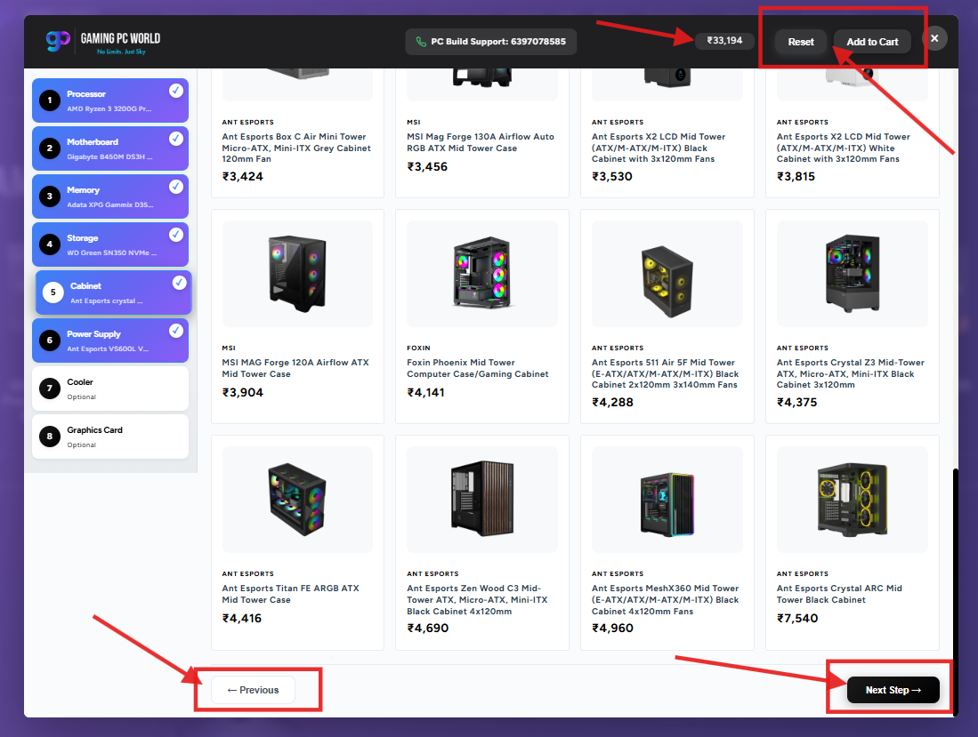Select Ant Esports Crystal Z3 cabinet image
Viewport: 978px width, 737px height.
[852, 274]
